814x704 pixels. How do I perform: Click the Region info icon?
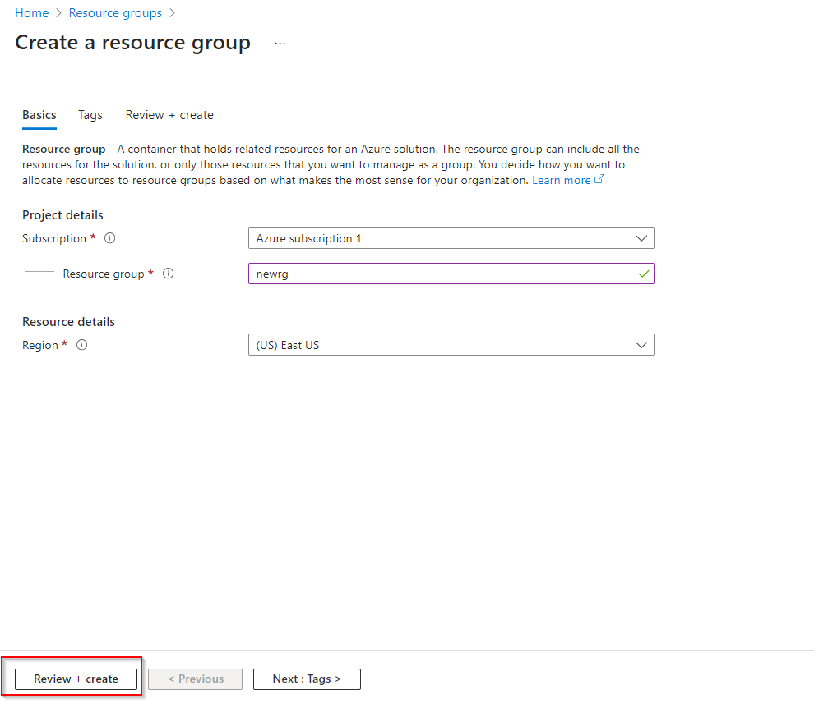[81, 345]
